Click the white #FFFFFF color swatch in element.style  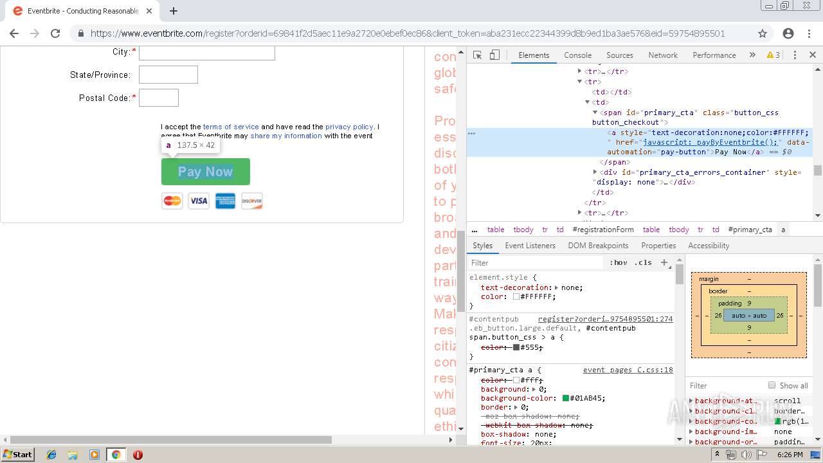pyautogui.click(x=516, y=297)
